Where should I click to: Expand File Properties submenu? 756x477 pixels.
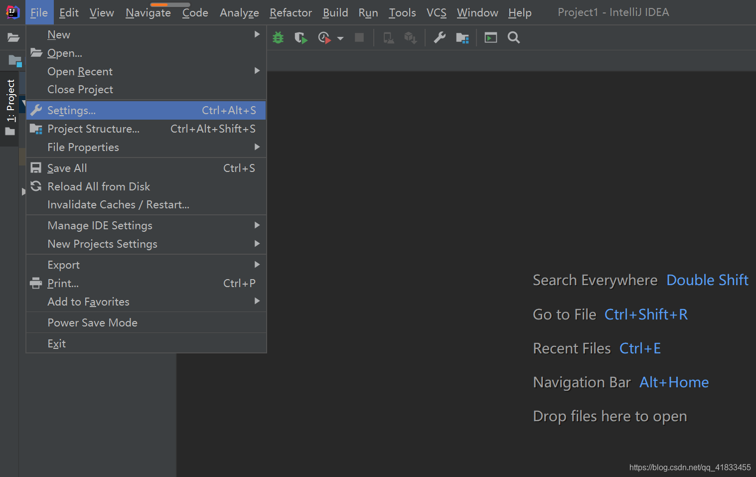146,147
